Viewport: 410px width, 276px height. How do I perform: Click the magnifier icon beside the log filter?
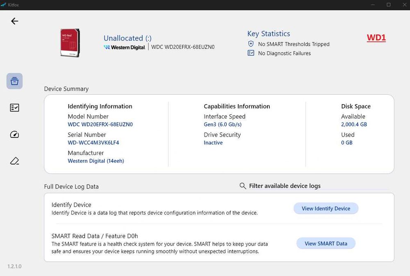(243, 186)
